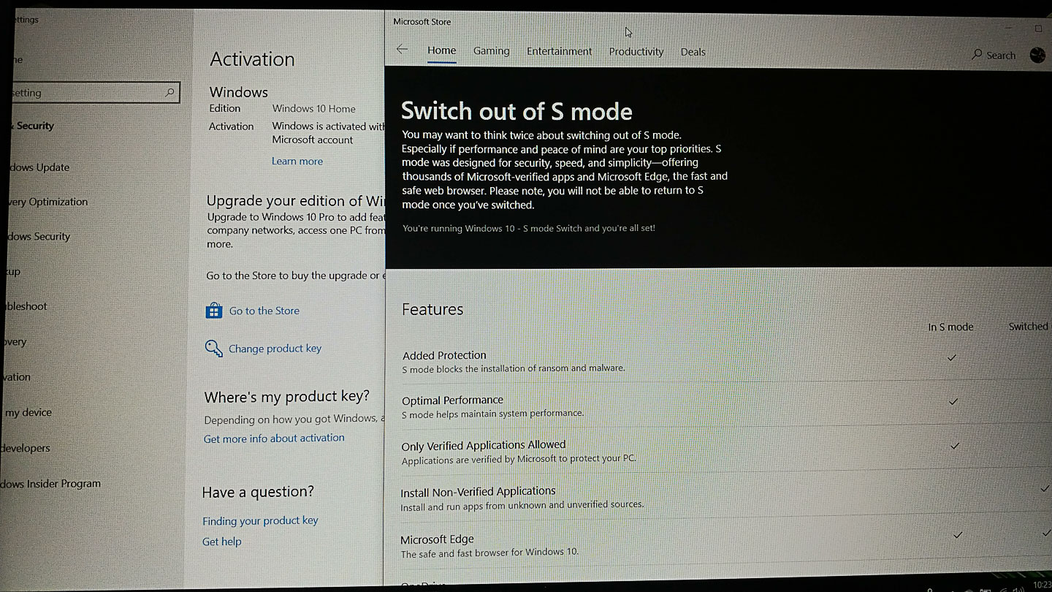Open the Get help link in Settings

(x=221, y=542)
